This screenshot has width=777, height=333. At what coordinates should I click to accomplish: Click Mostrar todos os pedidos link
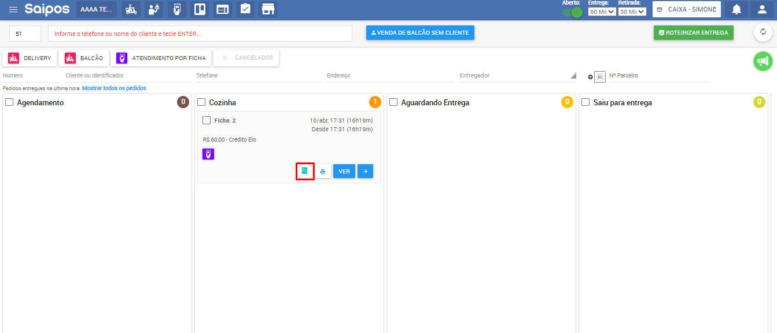[114, 88]
